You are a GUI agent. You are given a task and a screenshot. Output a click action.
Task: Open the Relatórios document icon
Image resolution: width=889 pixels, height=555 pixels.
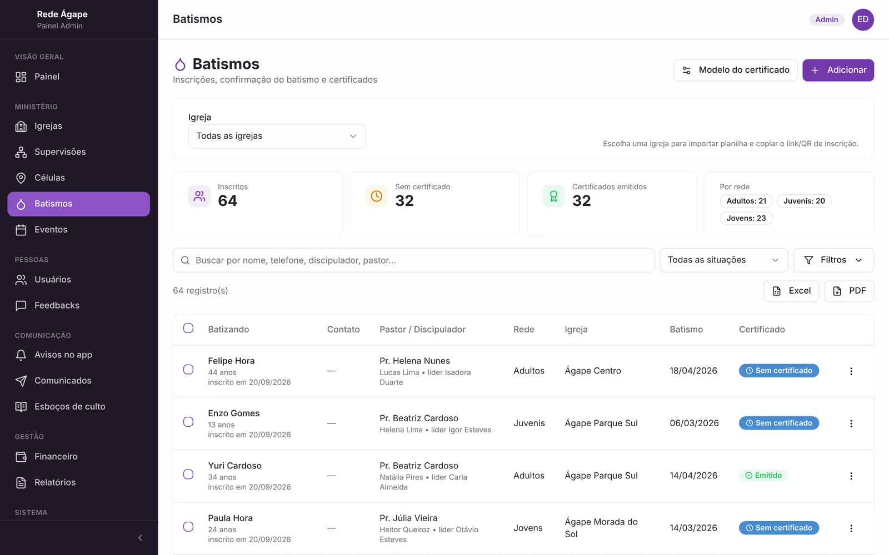[x=21, y=483]
